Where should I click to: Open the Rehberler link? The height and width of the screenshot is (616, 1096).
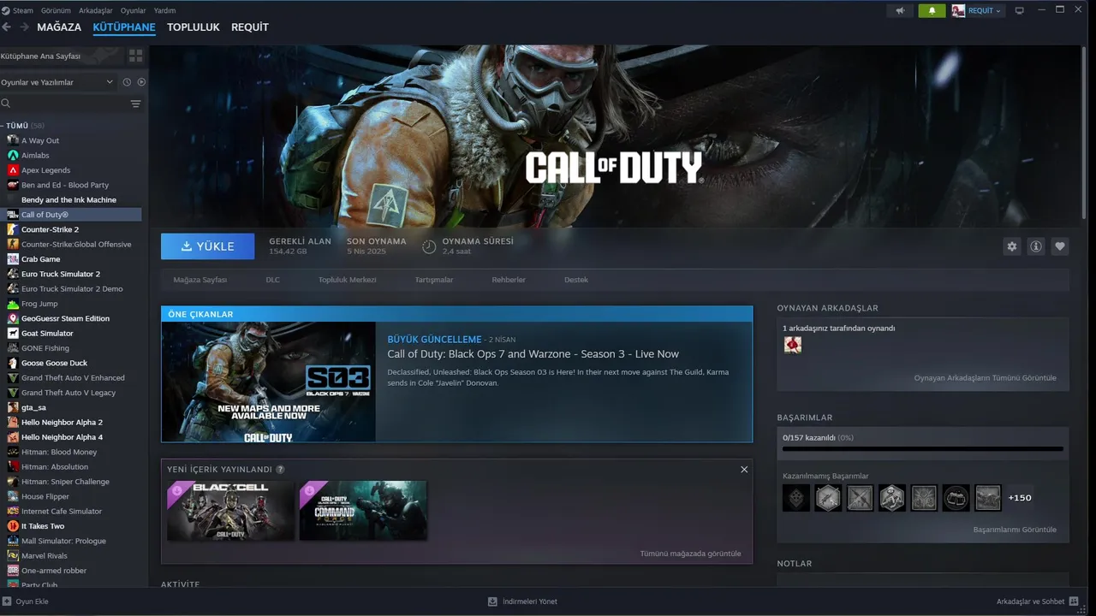[509, 280]
